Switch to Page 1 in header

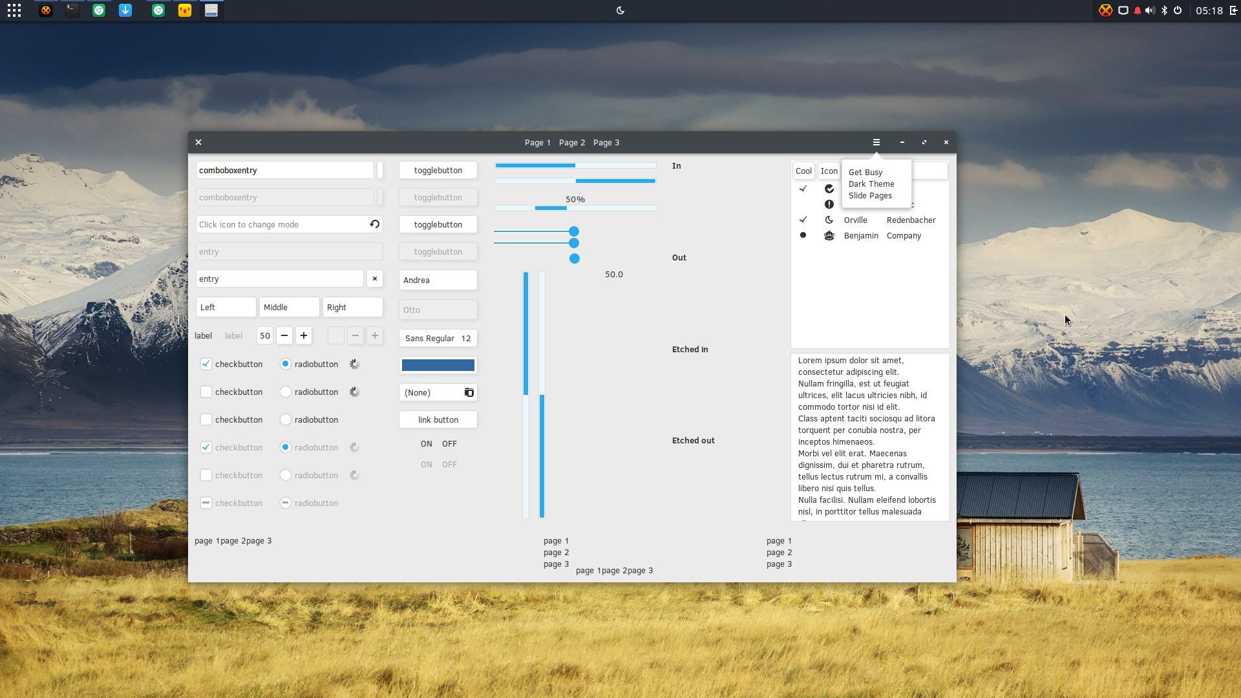pos(538,143)
